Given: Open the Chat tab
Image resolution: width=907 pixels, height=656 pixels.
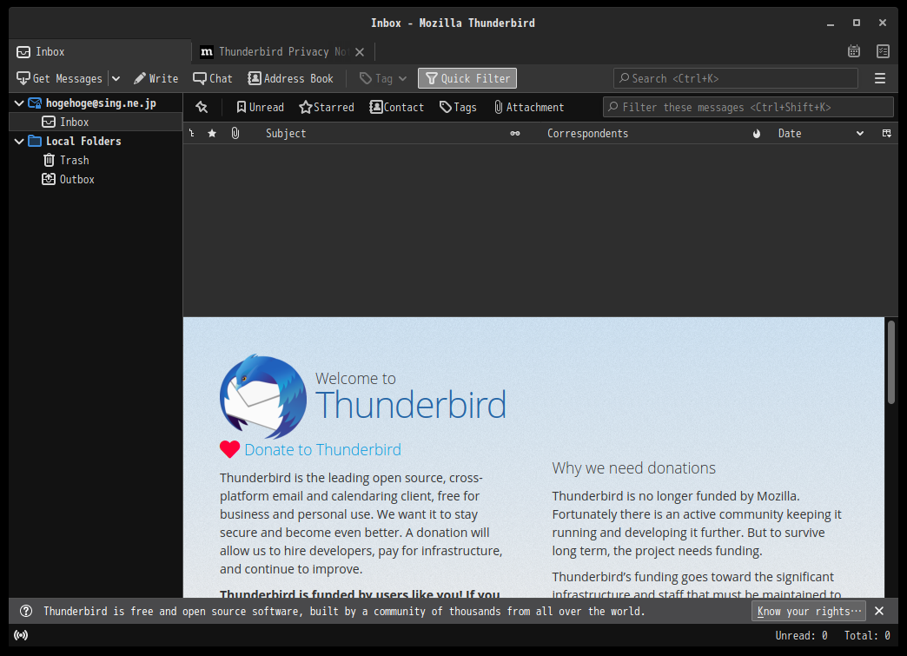Looking at the screenshot, I should (213, 78).
